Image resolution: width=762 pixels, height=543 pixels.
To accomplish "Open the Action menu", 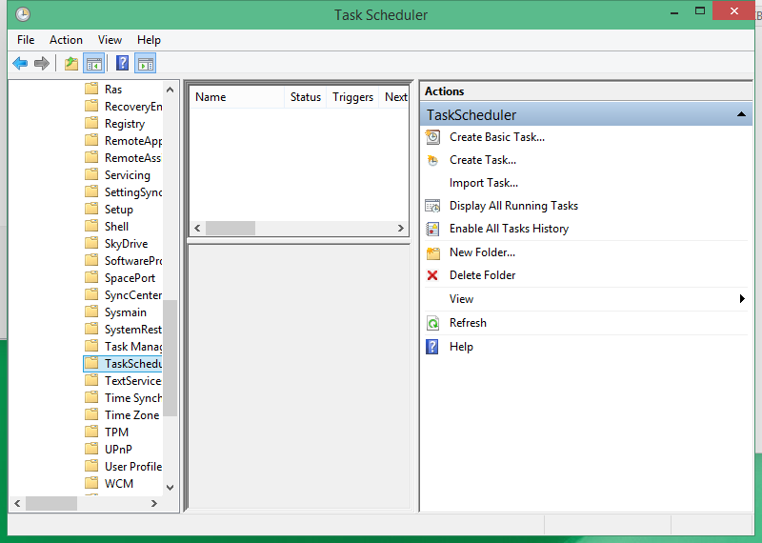I will [x=66, y=40].
